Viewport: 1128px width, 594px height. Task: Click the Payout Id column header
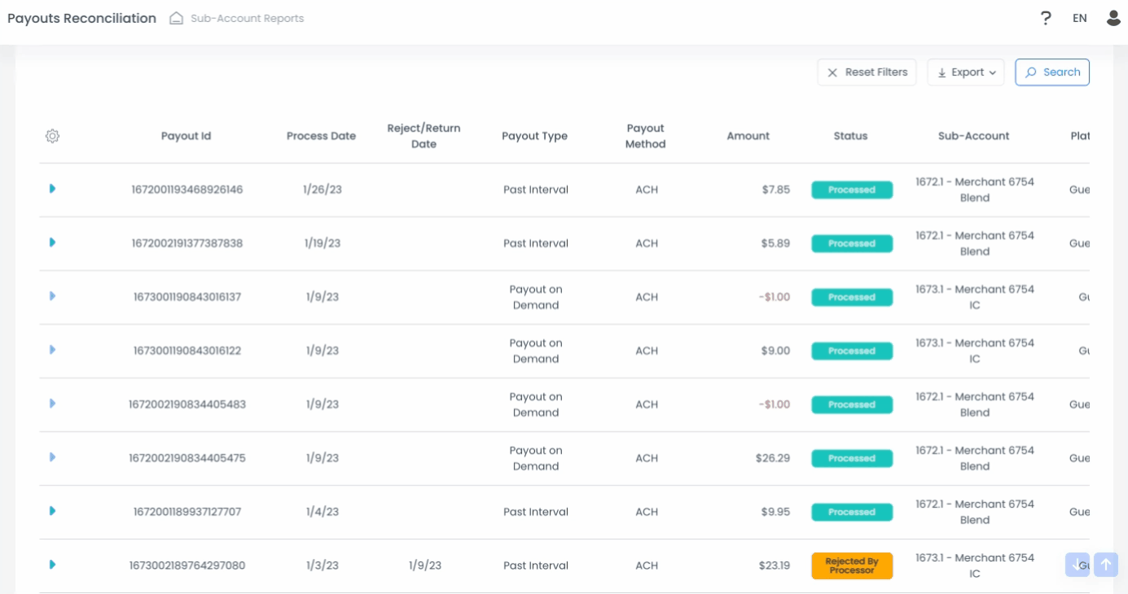pyautogui.click(x=186, y=136)
